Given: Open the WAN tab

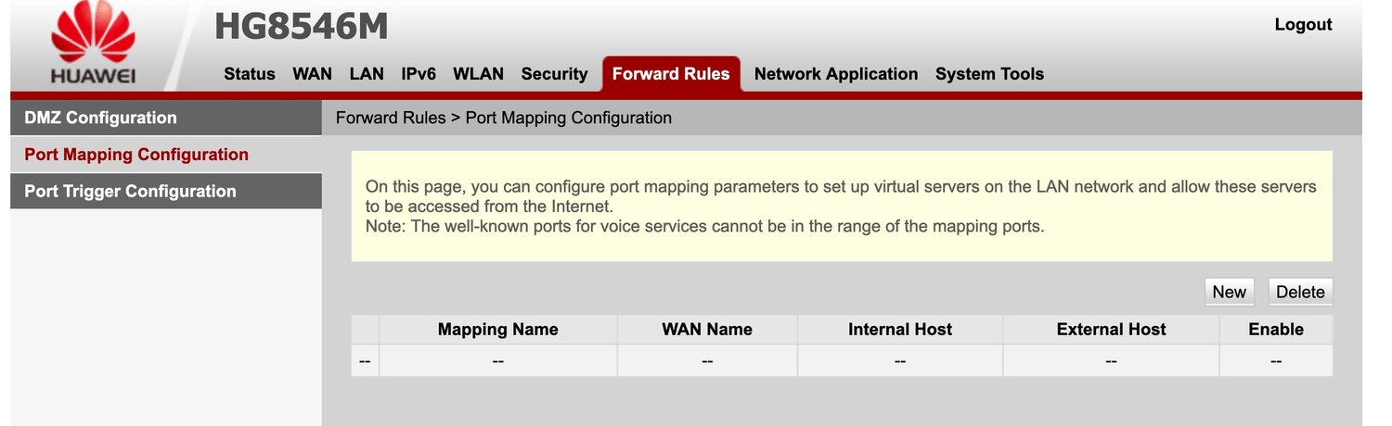Looking at the screenshot, I should (312, 74).
